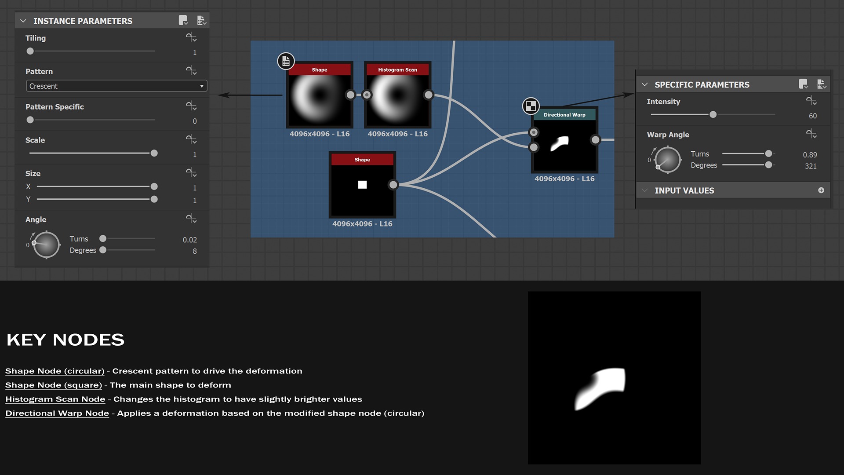This screenshot has width=844, height=475.
Task: Click the Histogram Scan Node link
Action: pyautogui.click(x=55, y=399)
